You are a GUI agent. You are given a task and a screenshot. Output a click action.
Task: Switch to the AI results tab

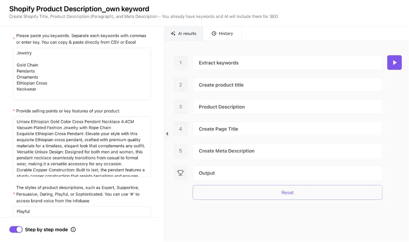(x=184, y=33)
